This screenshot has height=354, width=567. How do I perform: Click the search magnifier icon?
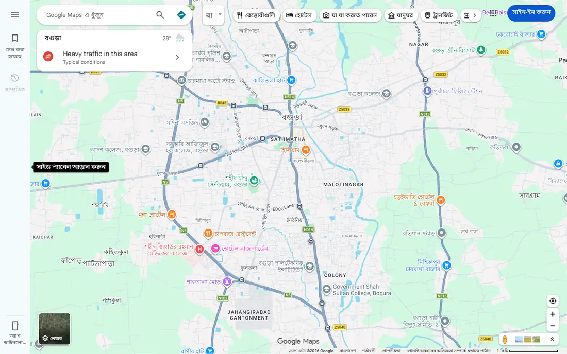coord(160,15)
